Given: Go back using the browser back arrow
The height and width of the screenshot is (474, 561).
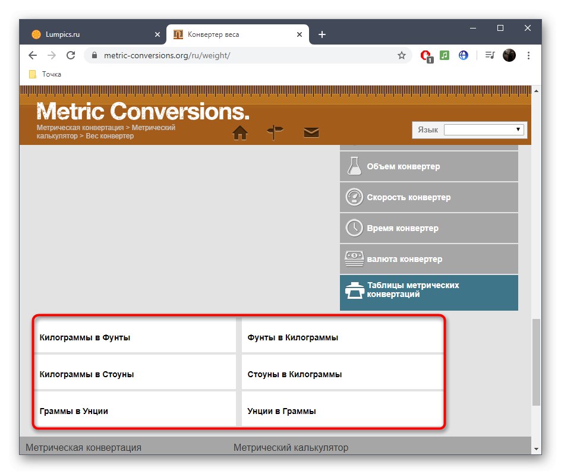Looking at the screenshot, I should pos(33,55).
